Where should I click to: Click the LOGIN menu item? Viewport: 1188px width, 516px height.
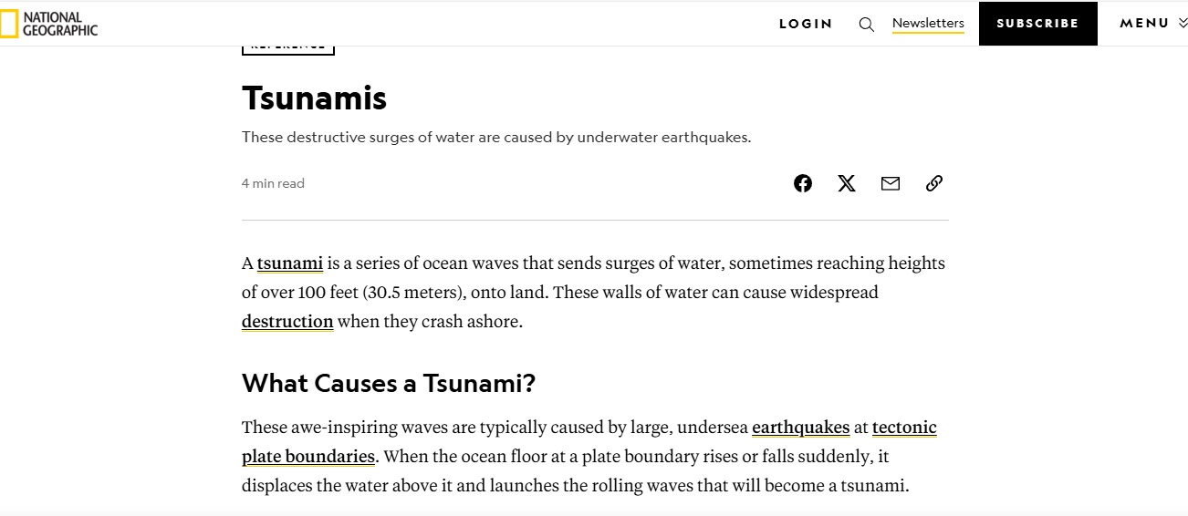(x=806, y=24)
